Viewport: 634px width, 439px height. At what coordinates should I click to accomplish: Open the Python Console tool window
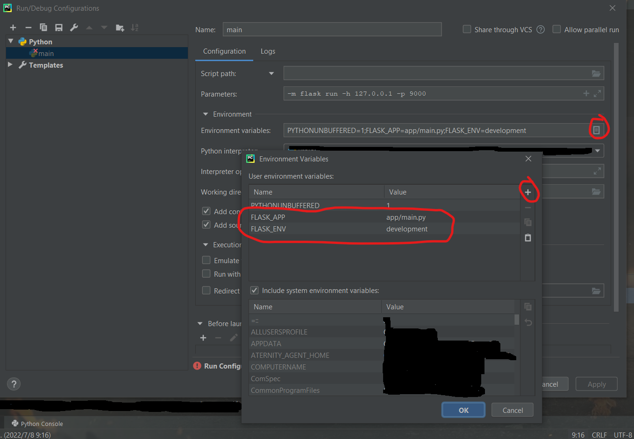(x=37, y=424)
